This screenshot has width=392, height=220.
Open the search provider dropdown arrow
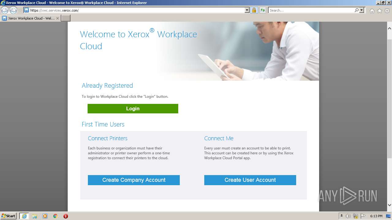pyautogui.click(x=362, y=10)
